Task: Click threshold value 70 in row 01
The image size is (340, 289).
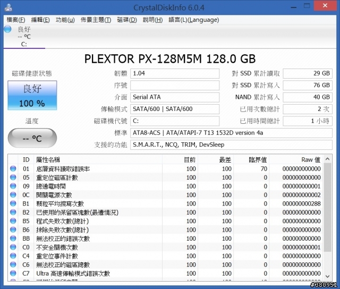Action: point(264,169)
